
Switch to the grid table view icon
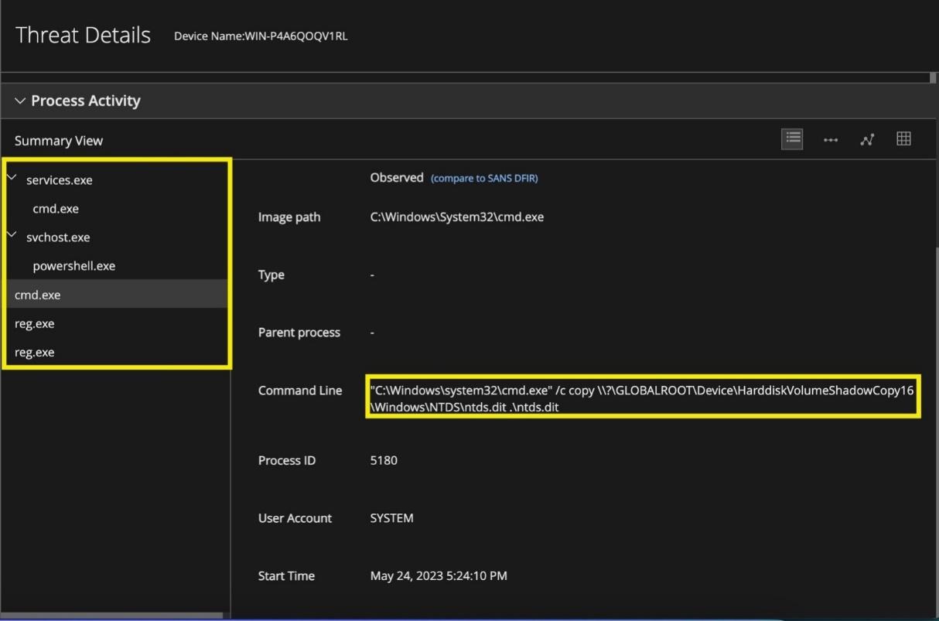click(903, 139)
